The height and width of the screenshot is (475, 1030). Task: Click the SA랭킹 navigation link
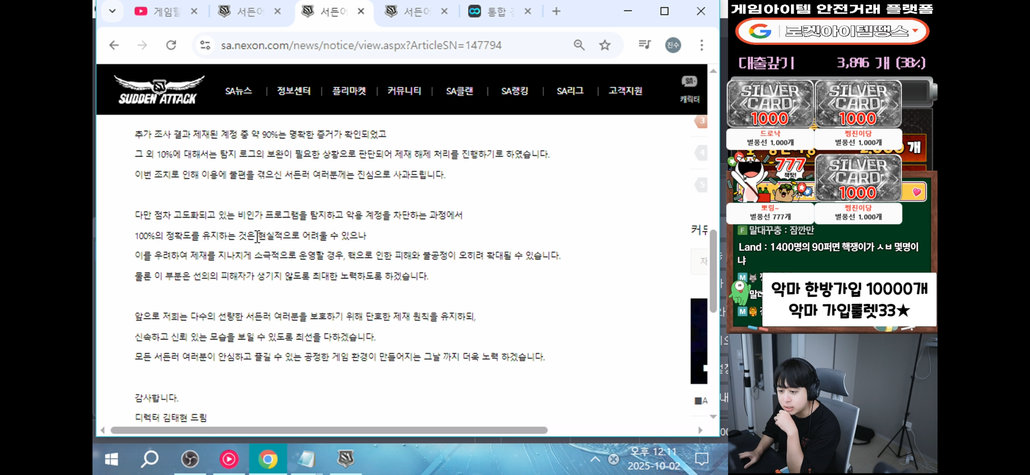[x=515, y=91]
